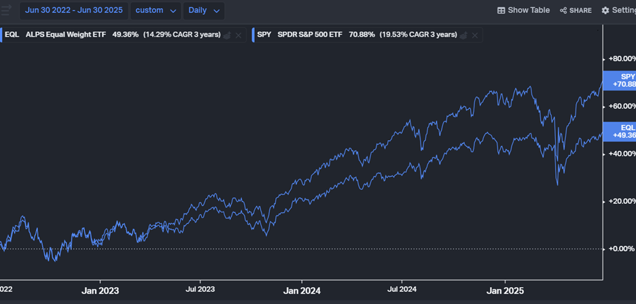Viewport: 636px width, 304px height.
Task: Click the collapse sidebar arrow icon
Action: (6, 10)
